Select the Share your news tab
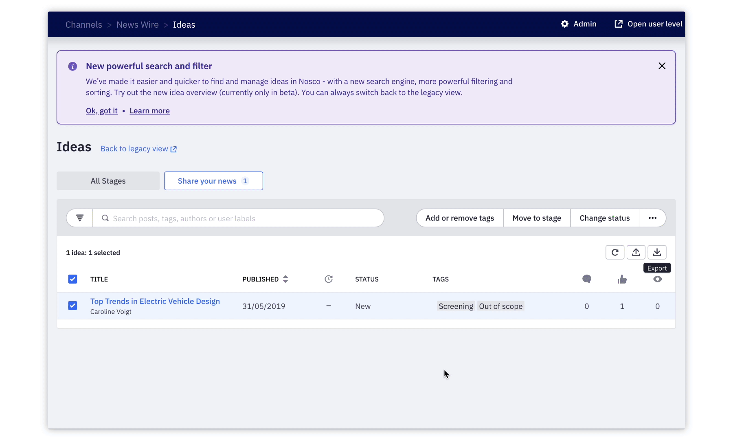733x440 pixels. point(213,181)
